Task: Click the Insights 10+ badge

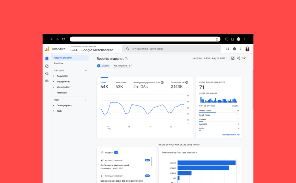Action: (x=116, y=152)
